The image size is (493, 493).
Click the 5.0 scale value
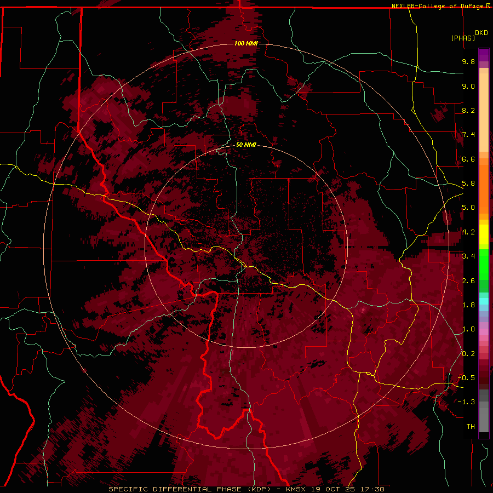pyautogui.click(x=468, y=208)
